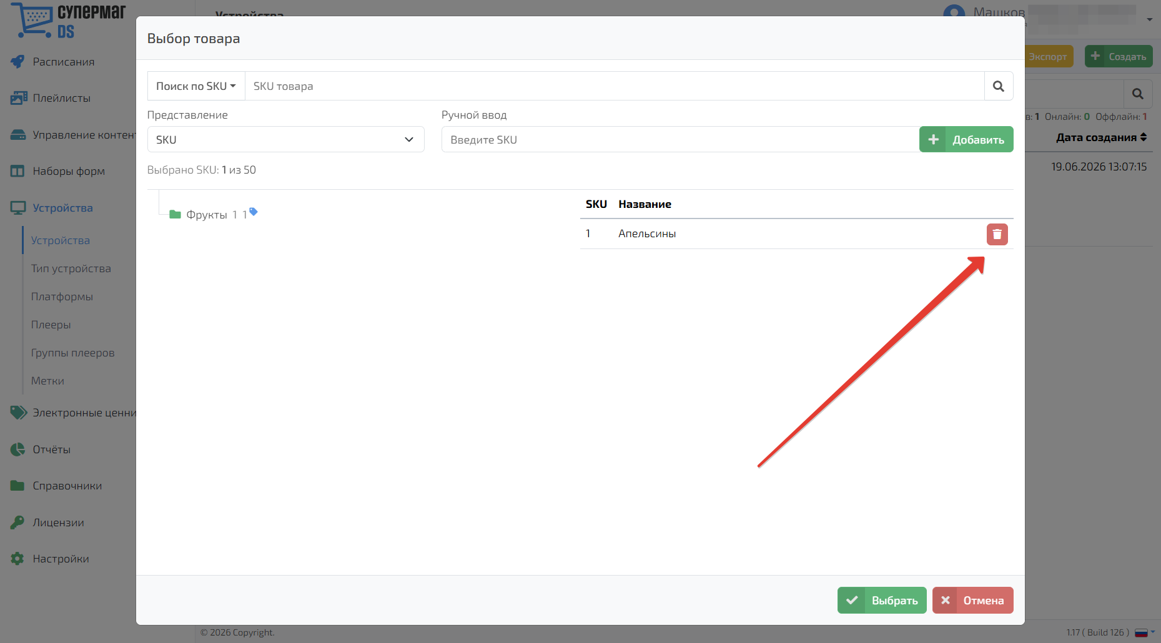Open language flag dropdown in footer
Screen dimensions: 1161x643
click(x=1144, y=632)
